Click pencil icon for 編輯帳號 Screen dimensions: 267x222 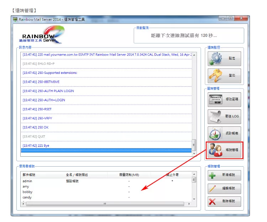(213, 188)
